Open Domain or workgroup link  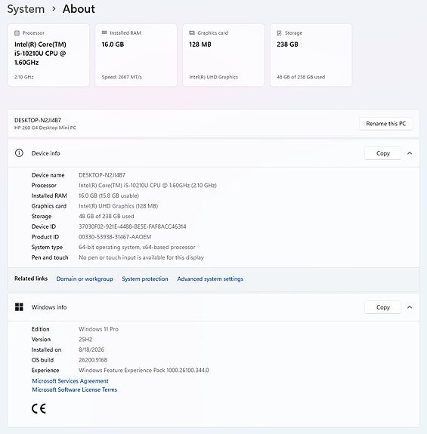pos(85,279)
